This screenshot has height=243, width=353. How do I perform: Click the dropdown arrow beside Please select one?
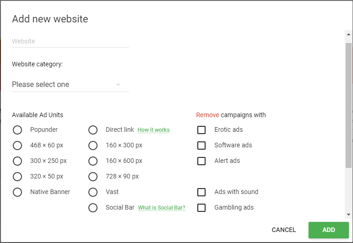coord(118,85)
